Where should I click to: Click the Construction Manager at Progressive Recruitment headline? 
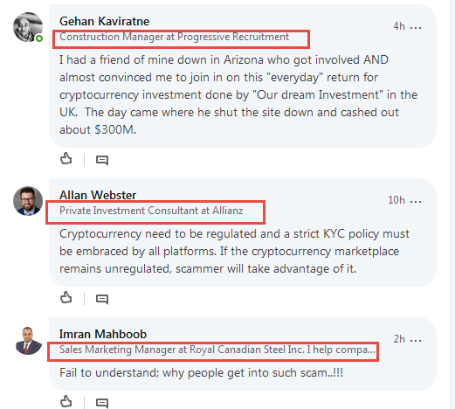(x=174, y=37)
